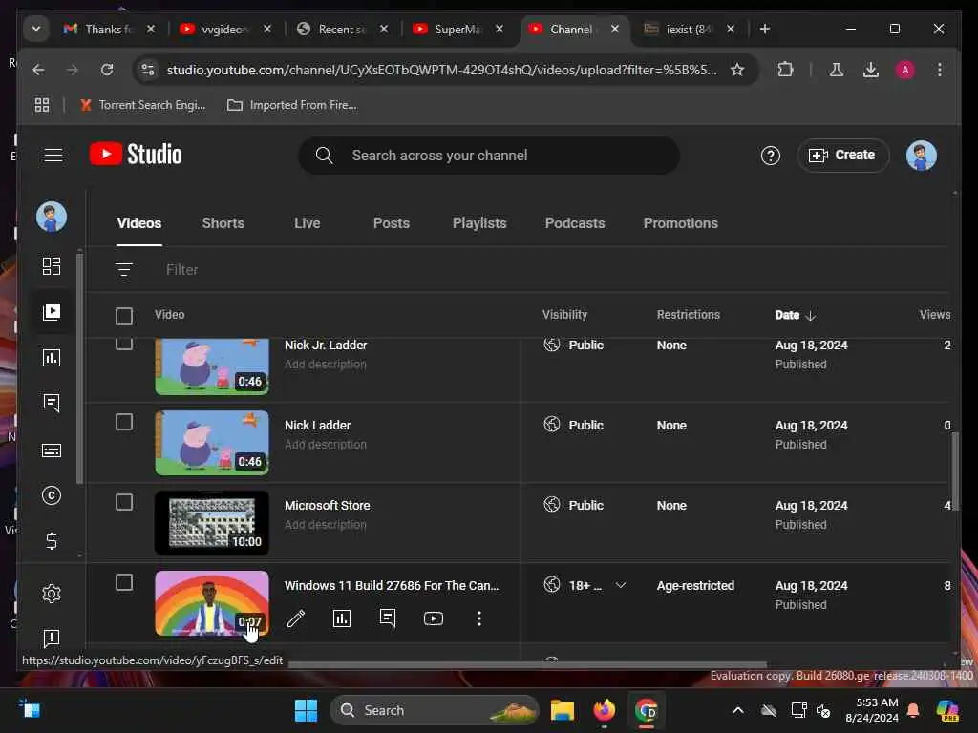Open the Nick Jr. Ladder video title
The height and width of the screenshot is (733, 978).
click(x=326, y=346)
